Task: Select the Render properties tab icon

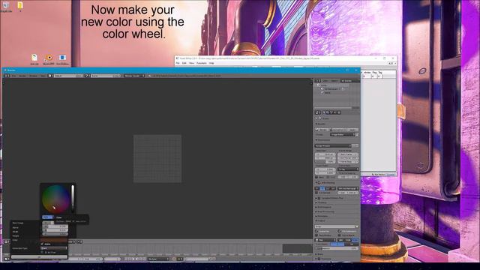Action: (x=323, y=112)
